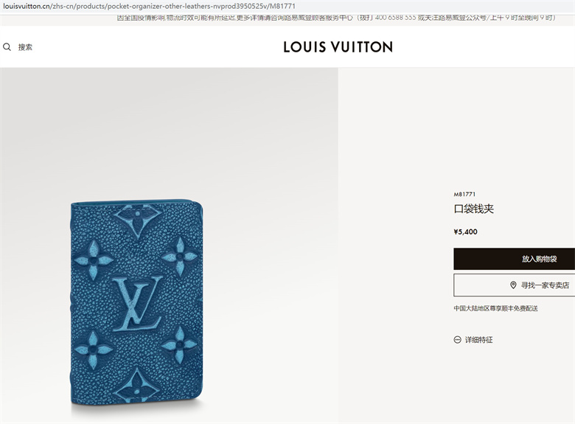
Task: Click the customer service number 400 6588 555
Action: click(x=395, y=18)
